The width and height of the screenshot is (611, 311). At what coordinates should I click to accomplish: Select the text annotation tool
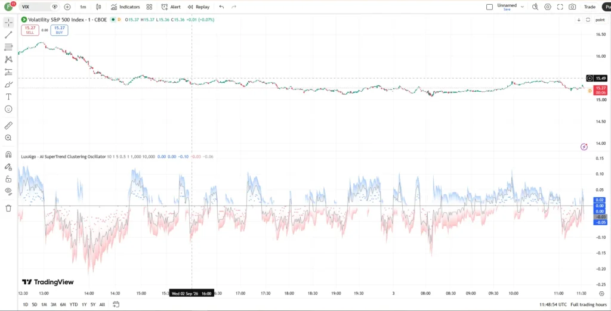[8, 97]
